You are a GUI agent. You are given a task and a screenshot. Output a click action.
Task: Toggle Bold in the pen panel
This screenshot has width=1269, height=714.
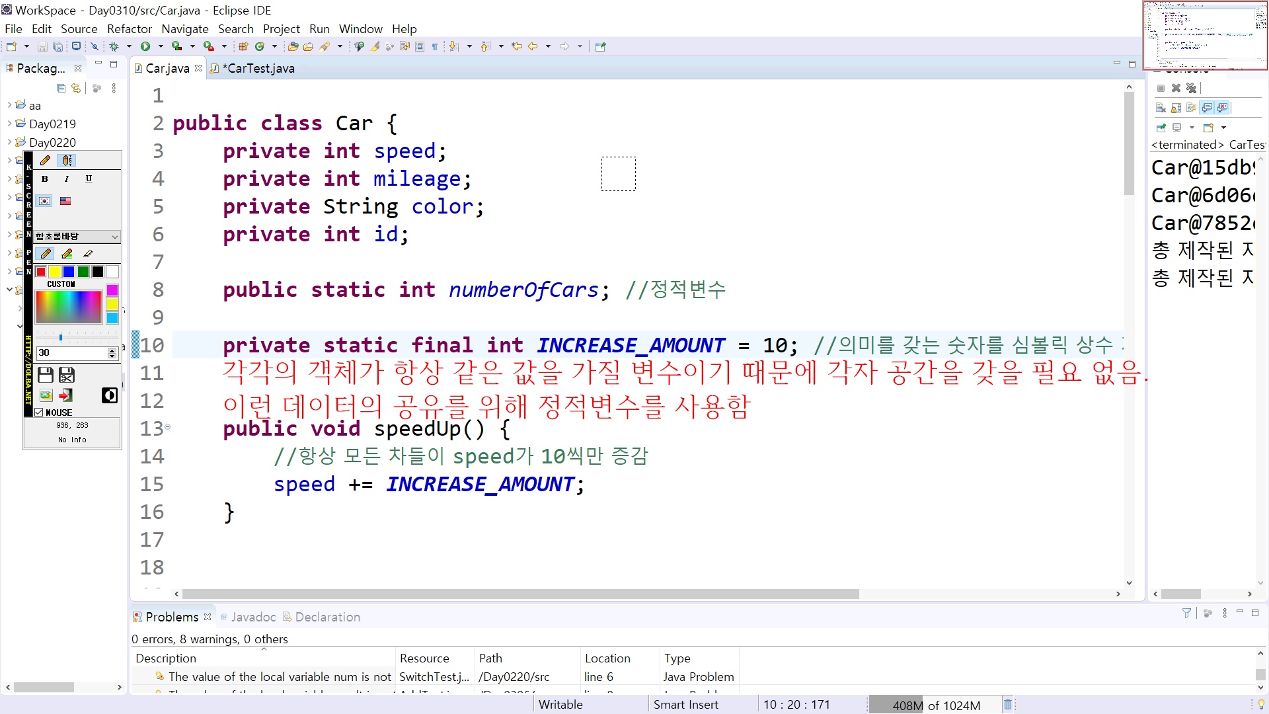(45, 179)
